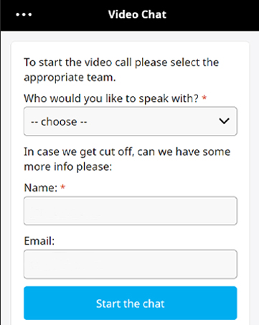The image size is (259, 325).
Task: Click the "more info please:" text line
Action: pyautogui.click(x=68, y=166)
